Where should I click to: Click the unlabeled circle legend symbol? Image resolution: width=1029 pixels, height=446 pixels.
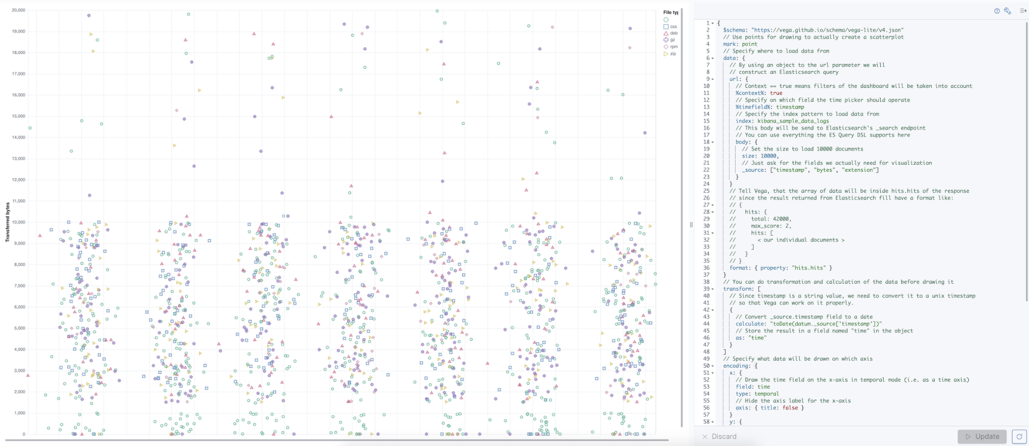[666, 20]
